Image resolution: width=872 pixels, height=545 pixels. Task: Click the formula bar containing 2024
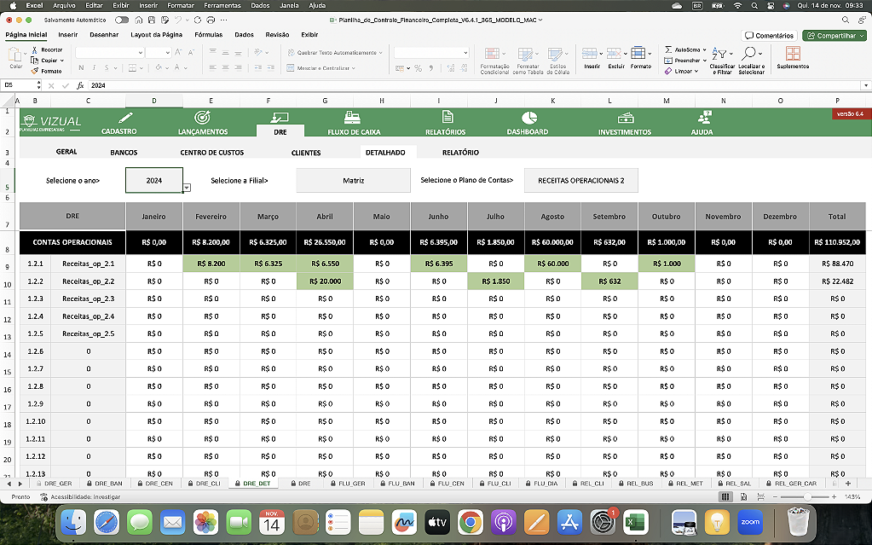[474, 86]
